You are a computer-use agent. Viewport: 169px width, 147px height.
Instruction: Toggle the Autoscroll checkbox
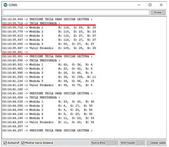click(x=5, y=143)
